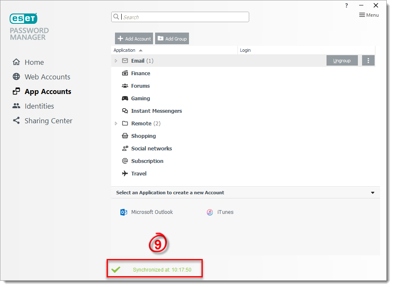Open the help question mark icon
393x287 pixels.
point(346,5)
